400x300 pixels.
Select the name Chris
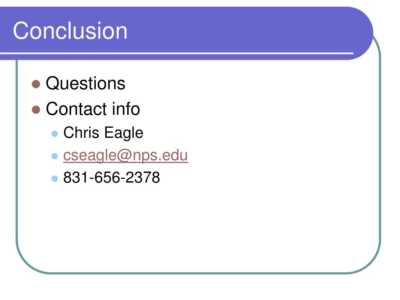point(81,133)
